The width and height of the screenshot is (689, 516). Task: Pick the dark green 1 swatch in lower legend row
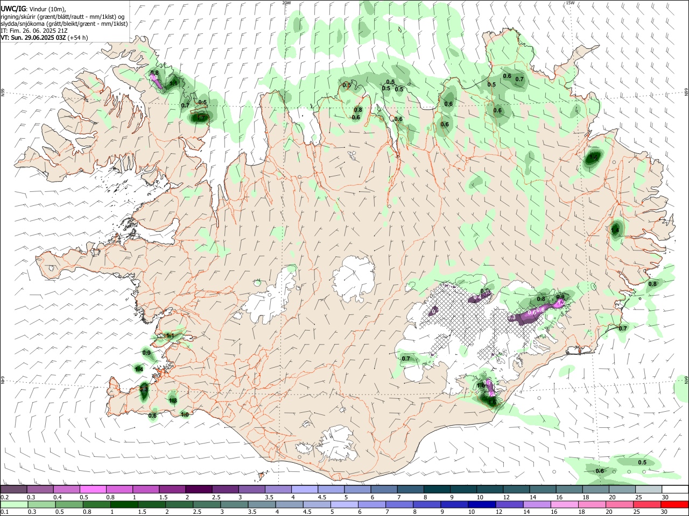point(124,504)
